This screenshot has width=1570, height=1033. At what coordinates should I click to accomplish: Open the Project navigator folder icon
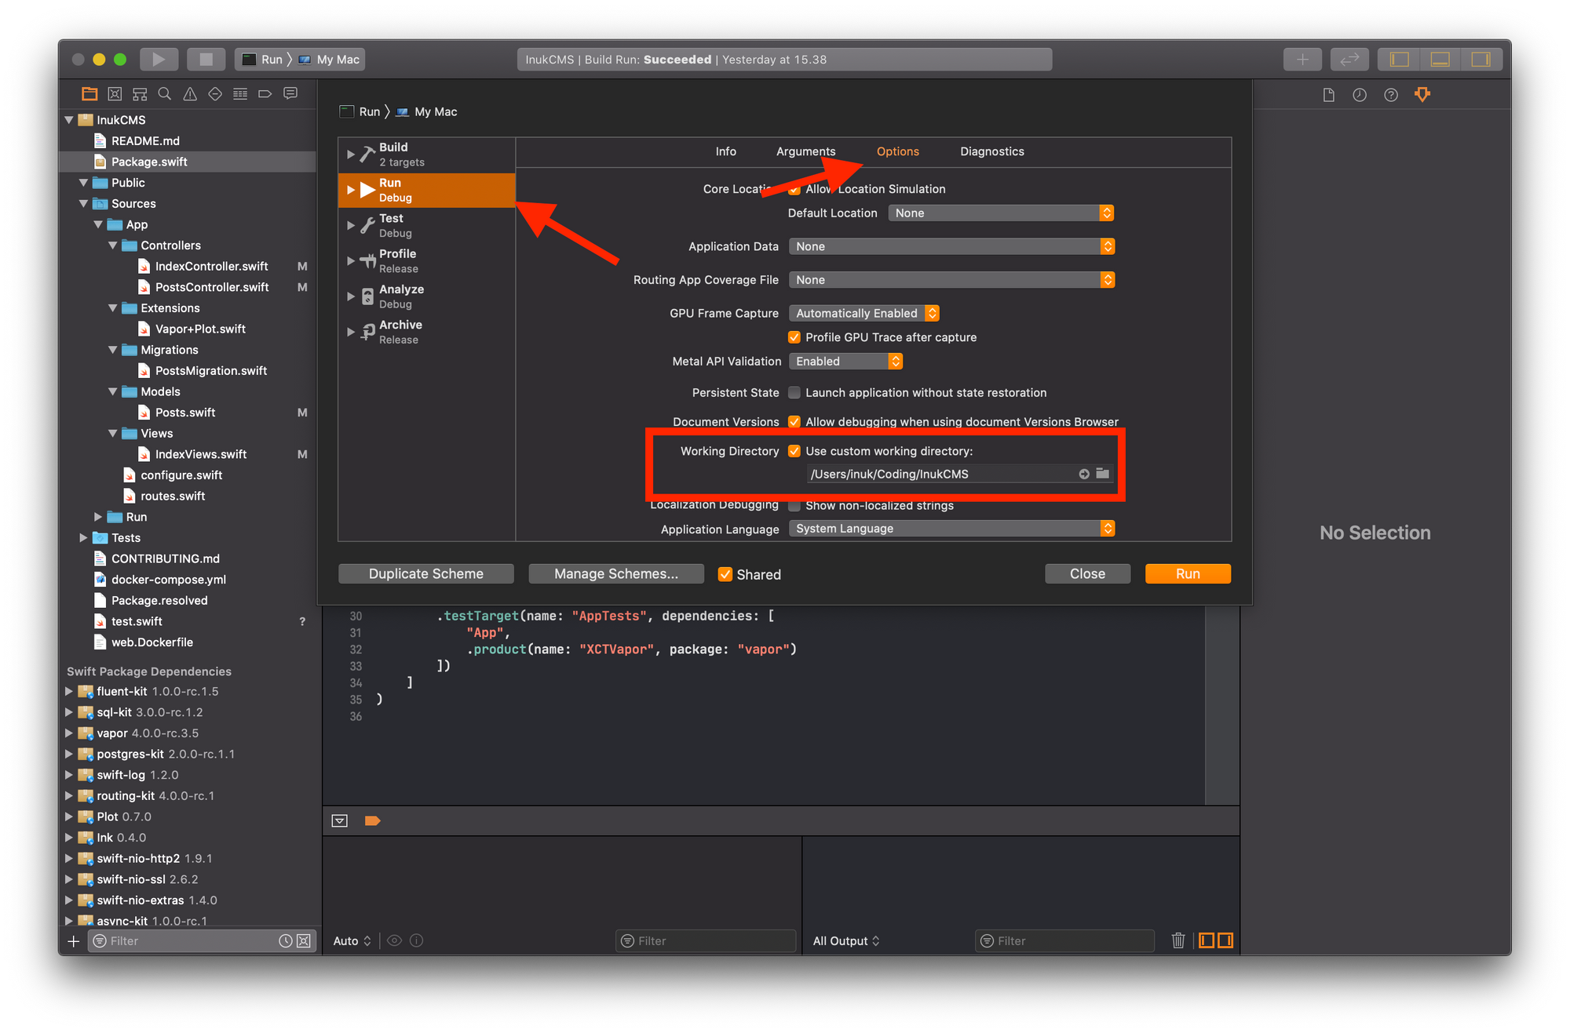pos(89,94)
